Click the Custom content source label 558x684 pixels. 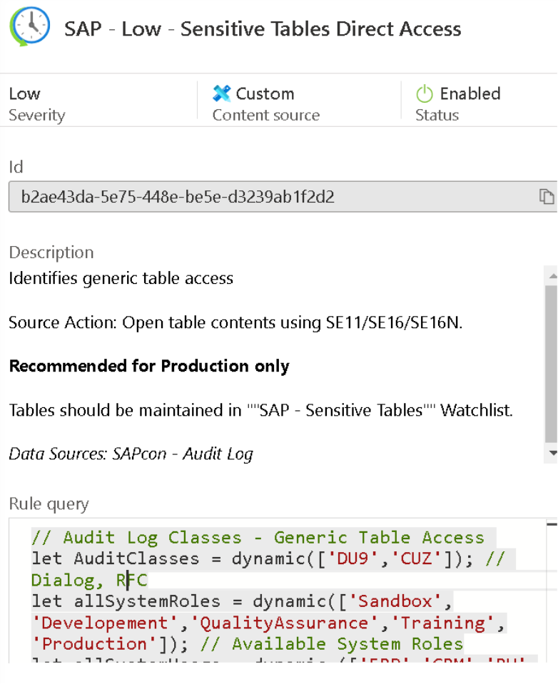tap(265, 93)
